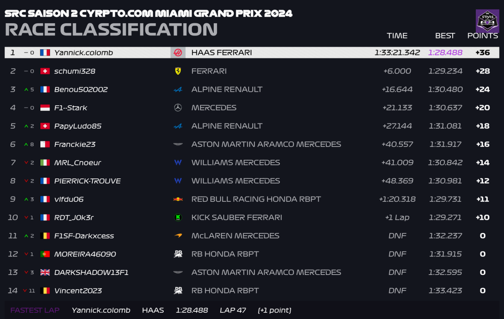Select the BEST column header
The width and height of the screenshot is (504, 319).
(445, 36)
